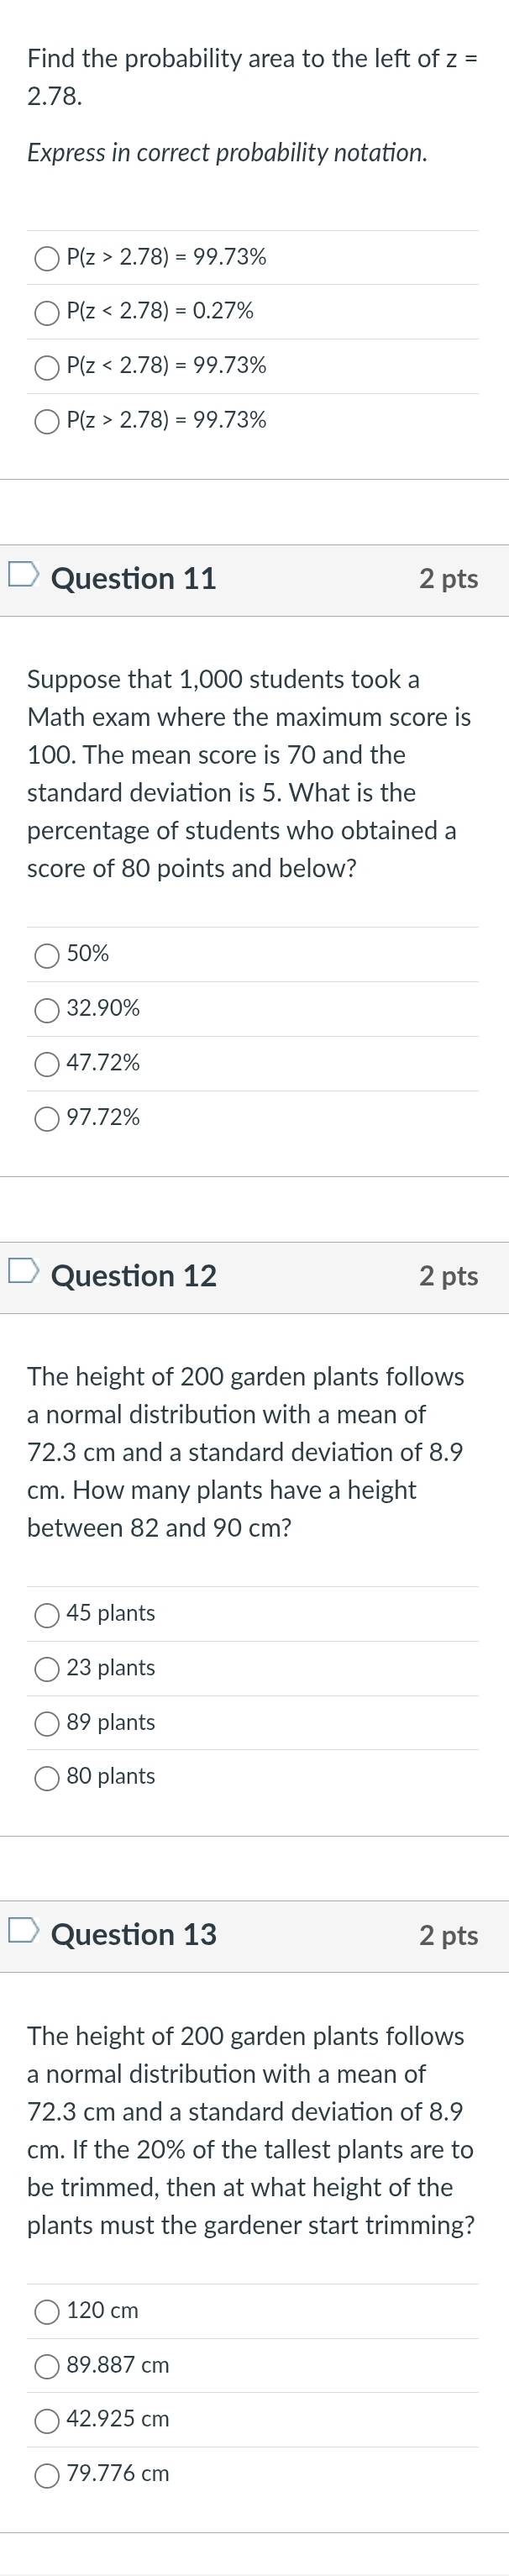Pick the 42.925 cm radio option
Screen dimensions: 509x2576
(47, 2421)
